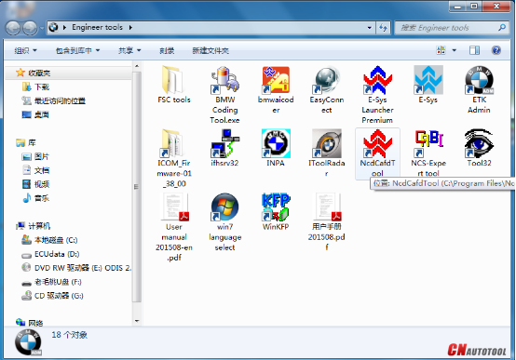The height and width of the screenshot is (360, 516).
Task: Select the BMW Coding Tool.exe shortcut
Action: (225, 95)
